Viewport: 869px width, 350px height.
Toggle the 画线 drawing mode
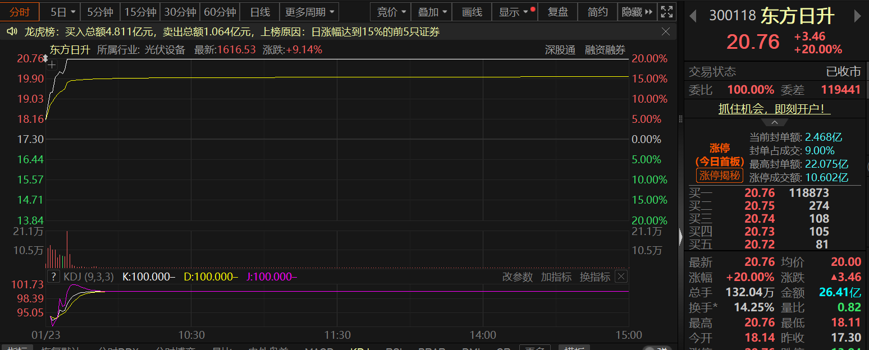pyautogui.click(x=472, y=12)
